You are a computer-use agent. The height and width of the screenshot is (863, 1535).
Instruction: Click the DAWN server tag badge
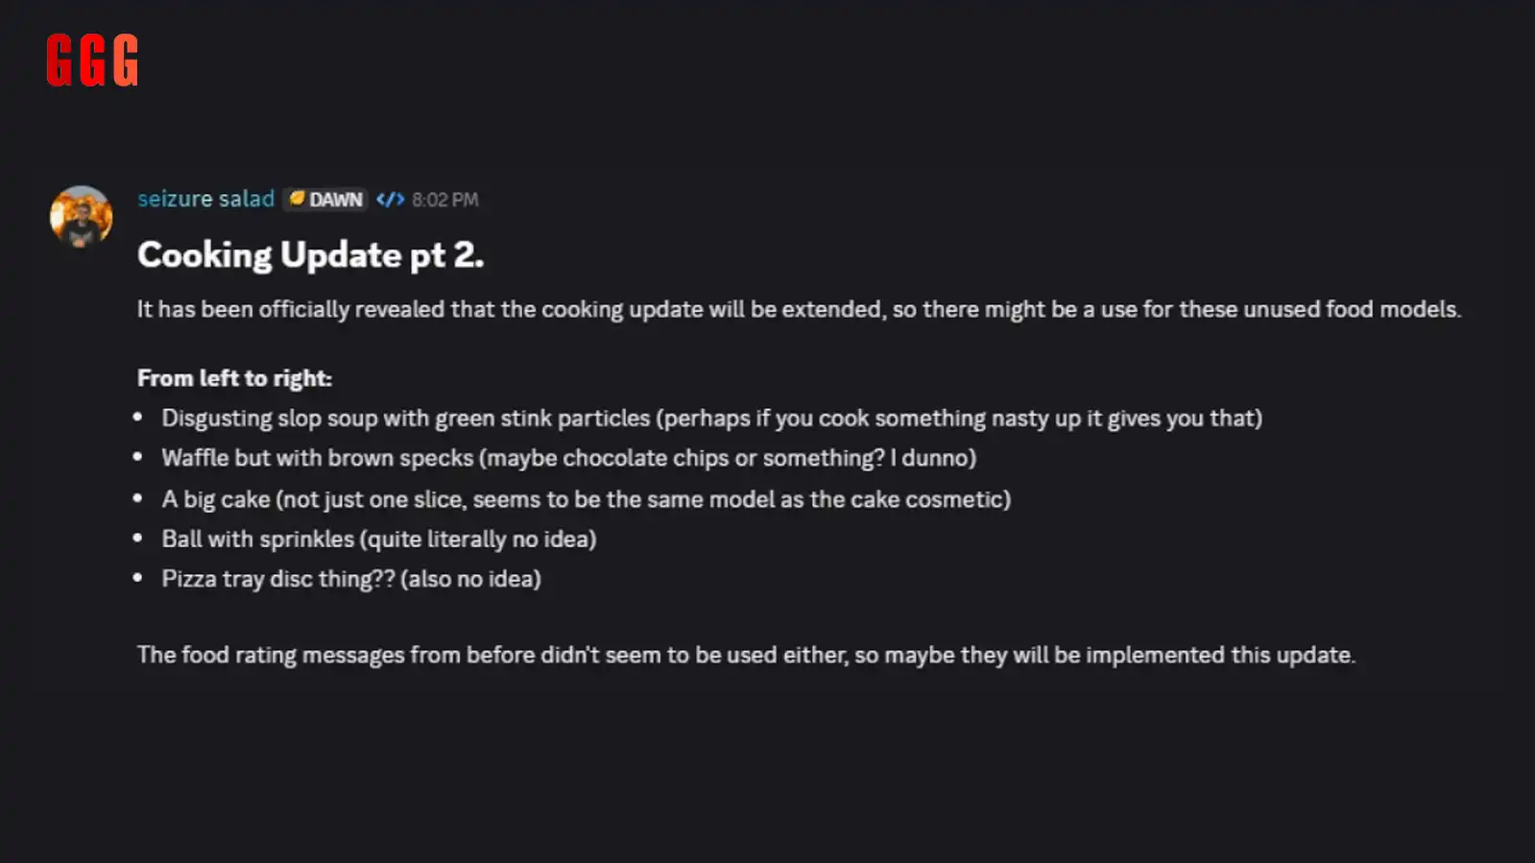(325, 199)
